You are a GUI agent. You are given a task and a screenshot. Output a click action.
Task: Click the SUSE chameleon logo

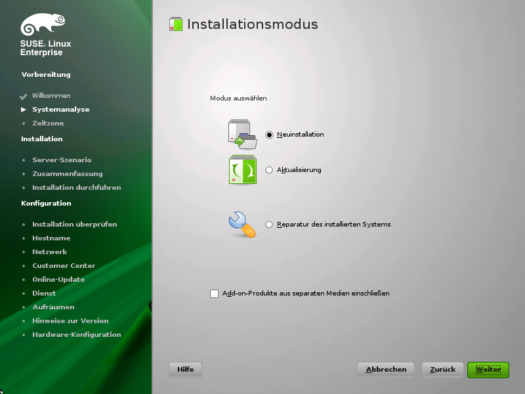tap(43, 24)
